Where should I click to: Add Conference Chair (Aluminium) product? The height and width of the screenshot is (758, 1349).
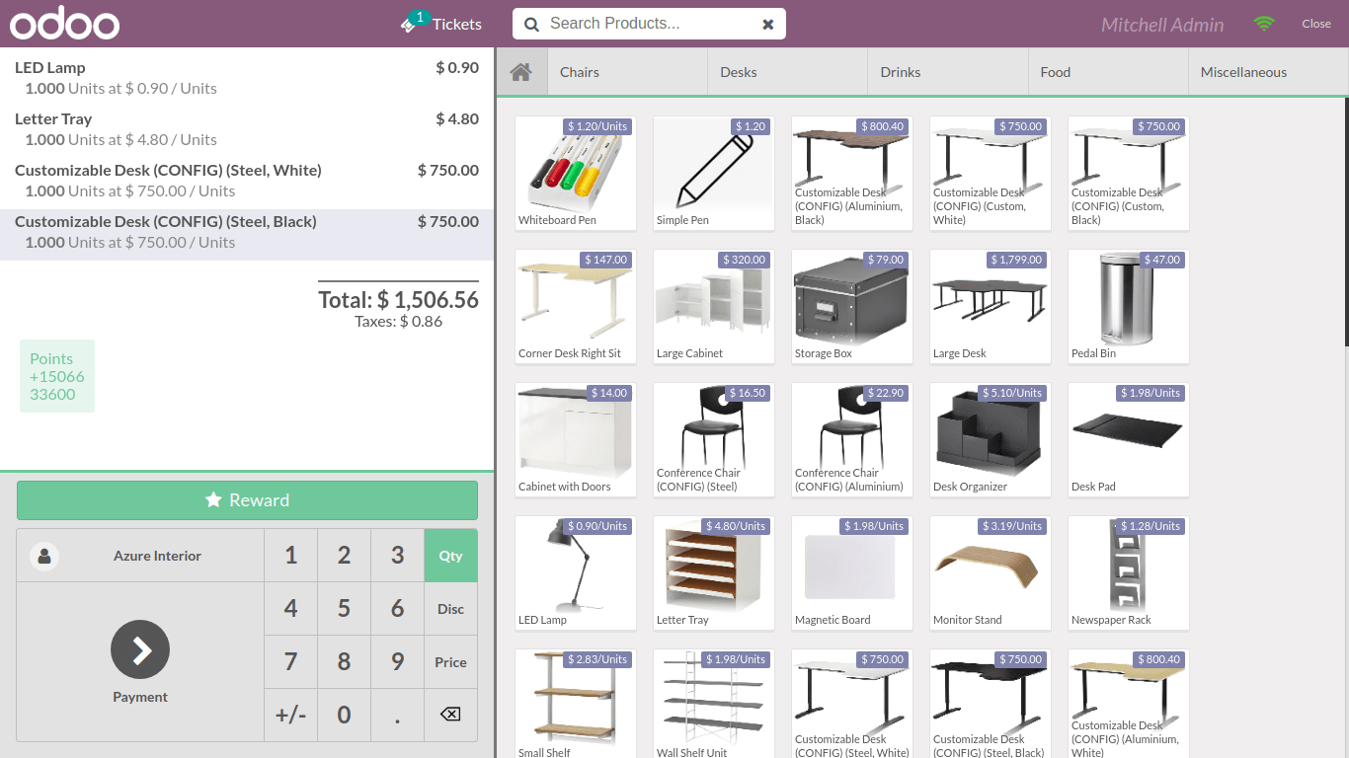pyautogui.click(x=852, y=440)
